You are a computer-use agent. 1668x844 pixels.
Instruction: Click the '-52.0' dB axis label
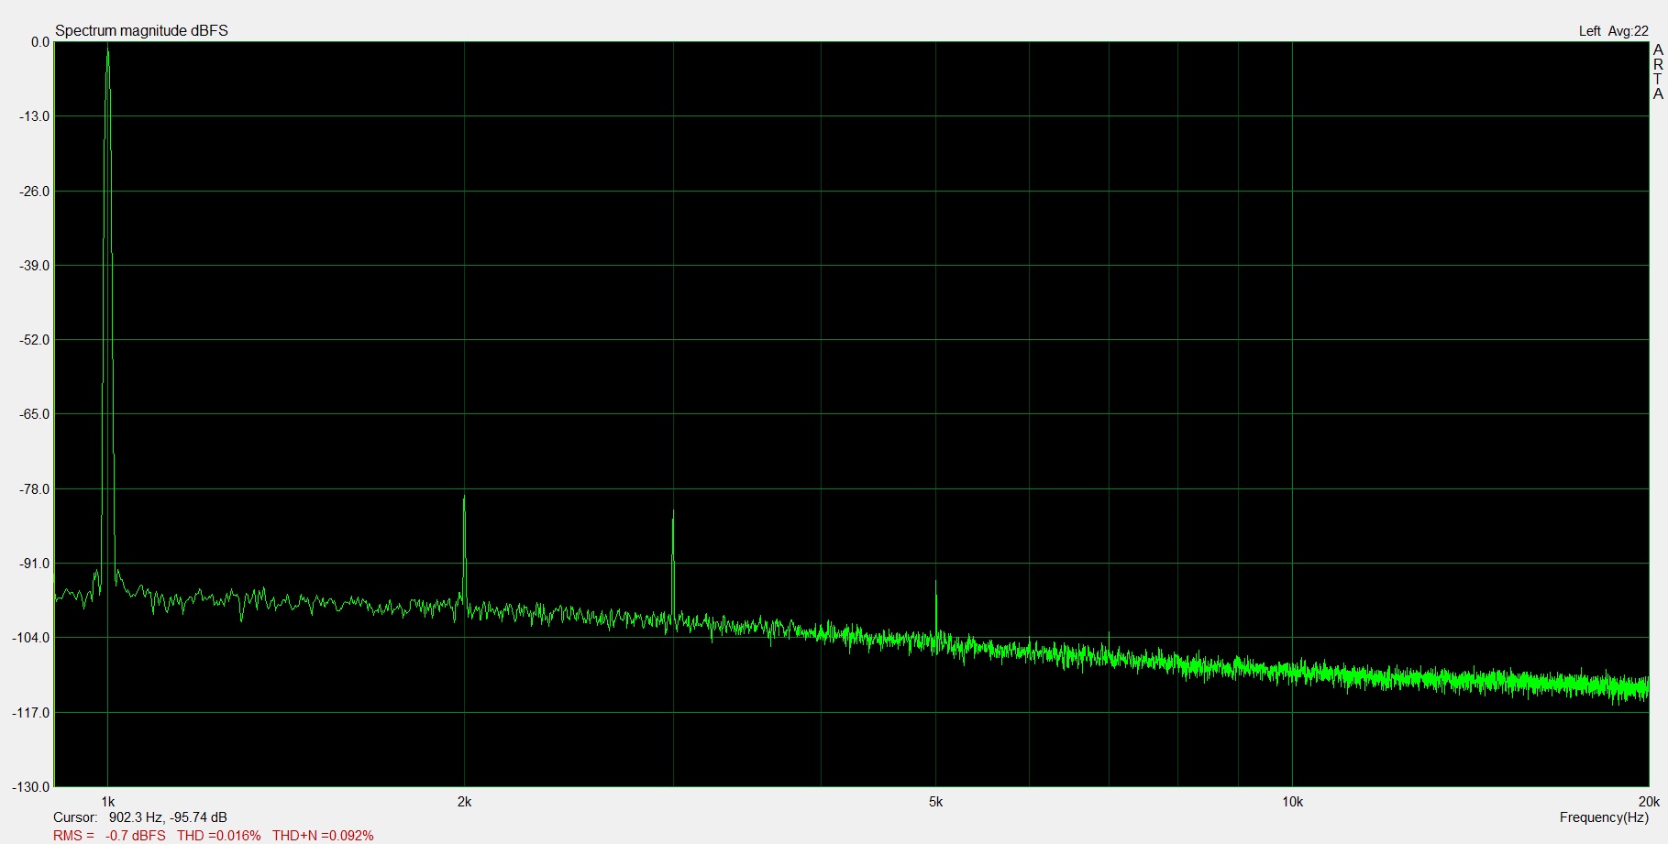tap(35, 340)
